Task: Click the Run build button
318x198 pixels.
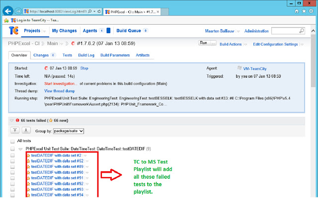Action: (x=204, y=43)
